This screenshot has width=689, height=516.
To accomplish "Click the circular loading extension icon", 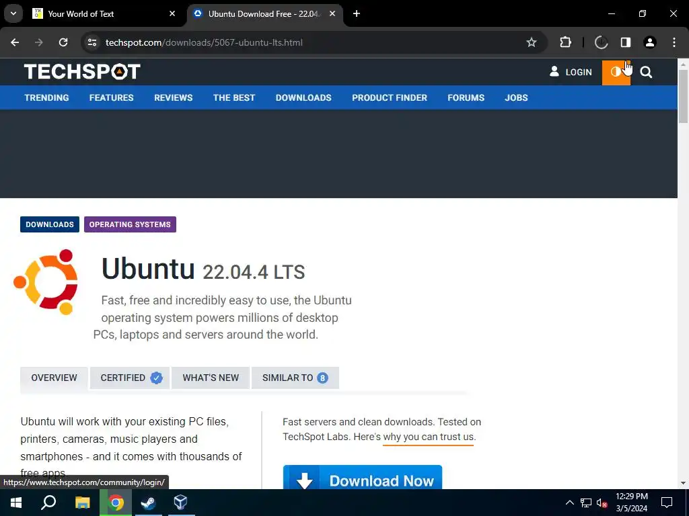I will 601,42.
